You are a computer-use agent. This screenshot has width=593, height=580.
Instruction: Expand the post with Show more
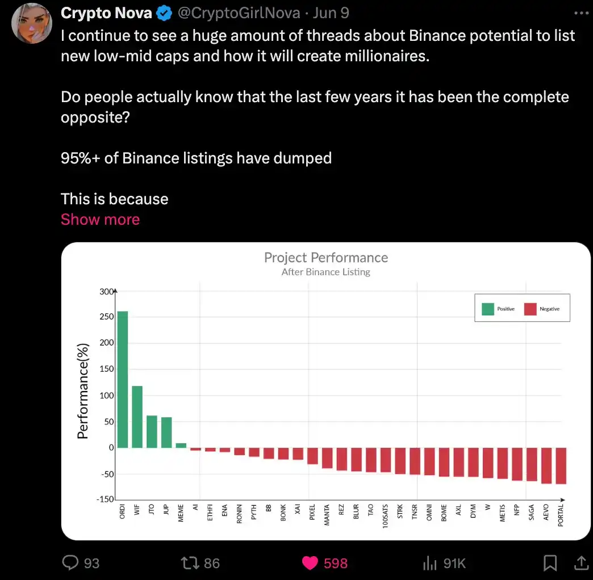(100, 220)
